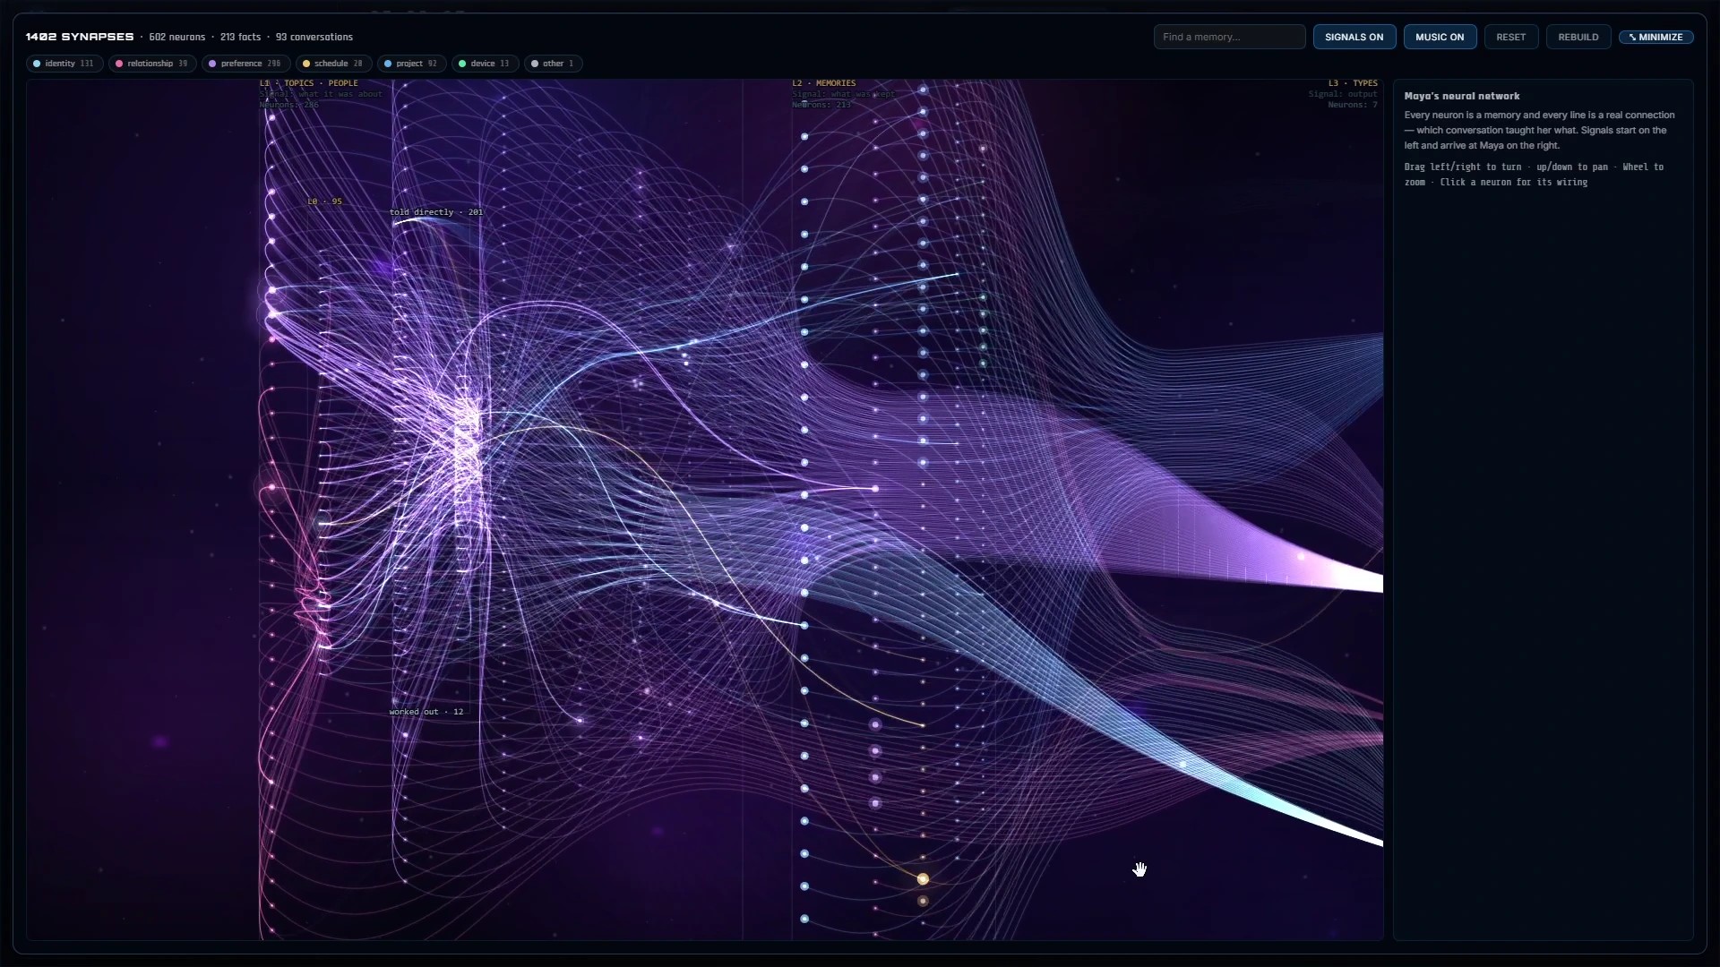Click the '602 neurons' count
Screen dimensions: 1720x967
click(x=176, y=37)
